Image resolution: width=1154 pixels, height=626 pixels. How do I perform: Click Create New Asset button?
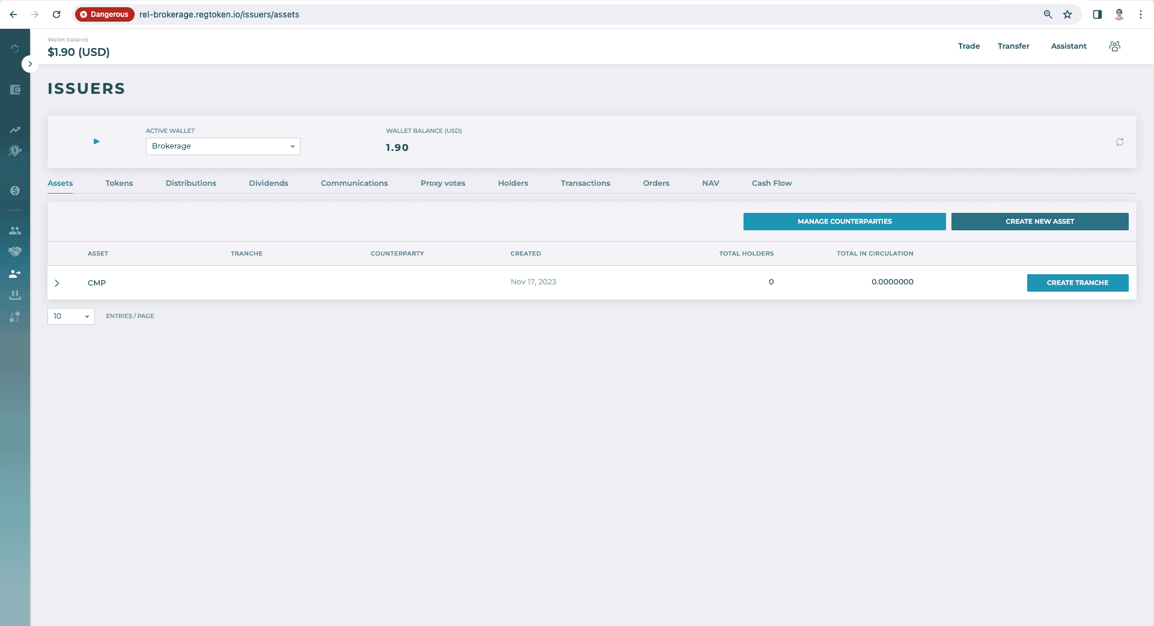(x=1040, y=221)
